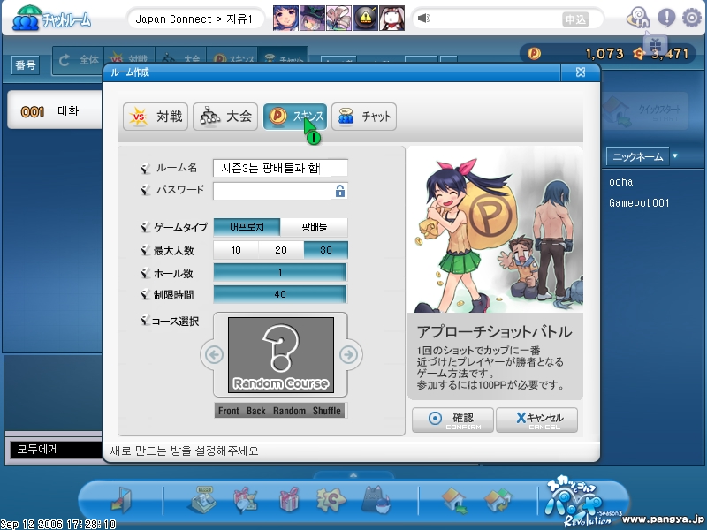Toggle the password lock icon
Image resolution: width=707 pixels, height=530 pixels.
click(x=339, y=191)
